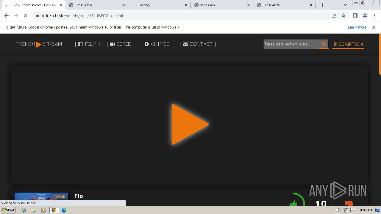The width and height of the screenshot is (381, 214).
Task: Click the taskbar clock 8:00 AM
Action: coord(366,210)
